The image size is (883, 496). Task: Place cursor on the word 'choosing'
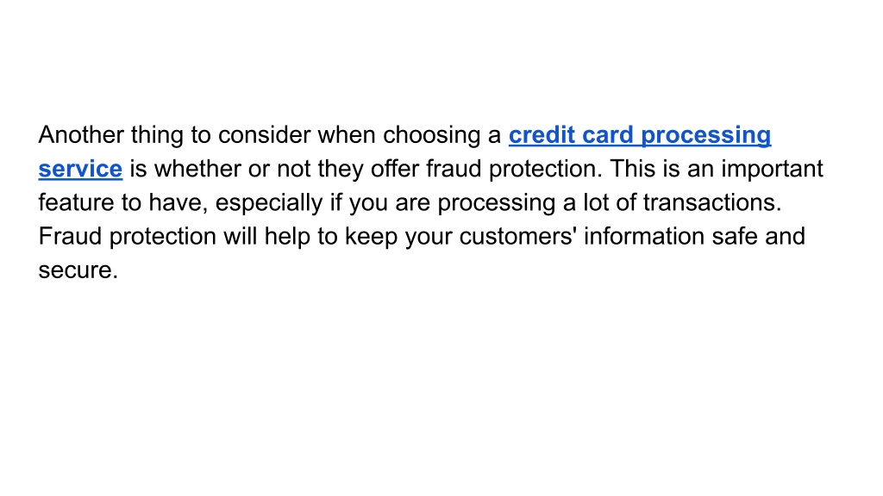(x=431, y=136)
